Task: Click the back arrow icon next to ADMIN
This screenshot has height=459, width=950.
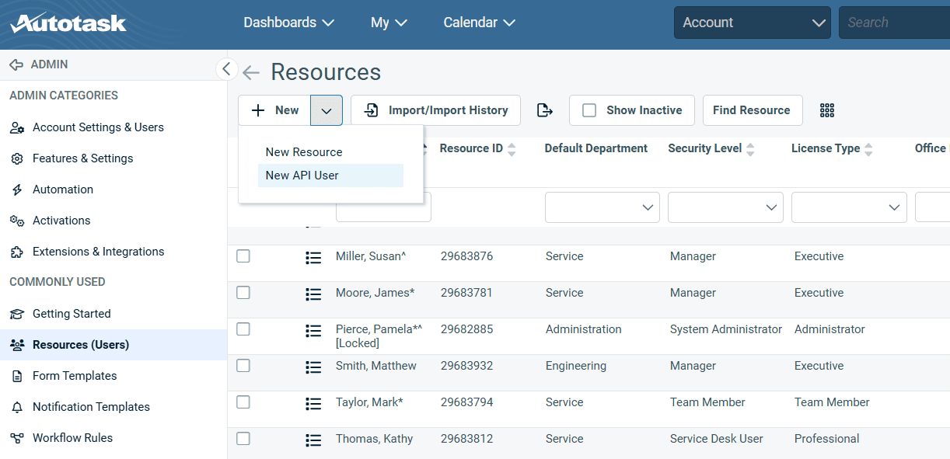Action: point(16,64)
